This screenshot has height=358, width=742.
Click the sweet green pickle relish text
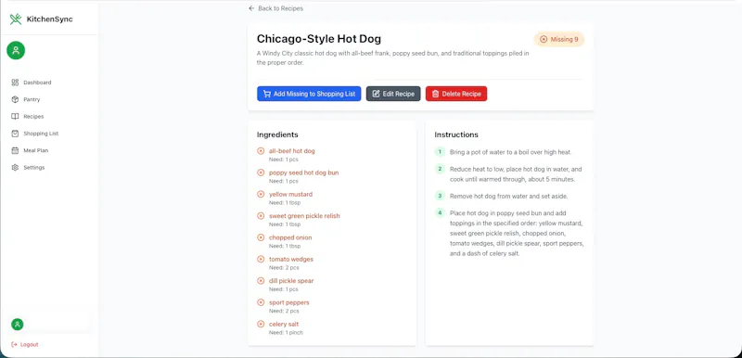pyautogui.click(x=304, y=216)
